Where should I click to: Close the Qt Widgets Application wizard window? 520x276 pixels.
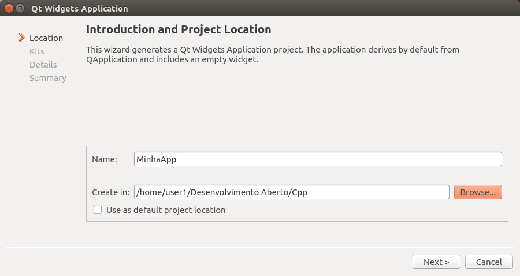click(x=9, y=9)
